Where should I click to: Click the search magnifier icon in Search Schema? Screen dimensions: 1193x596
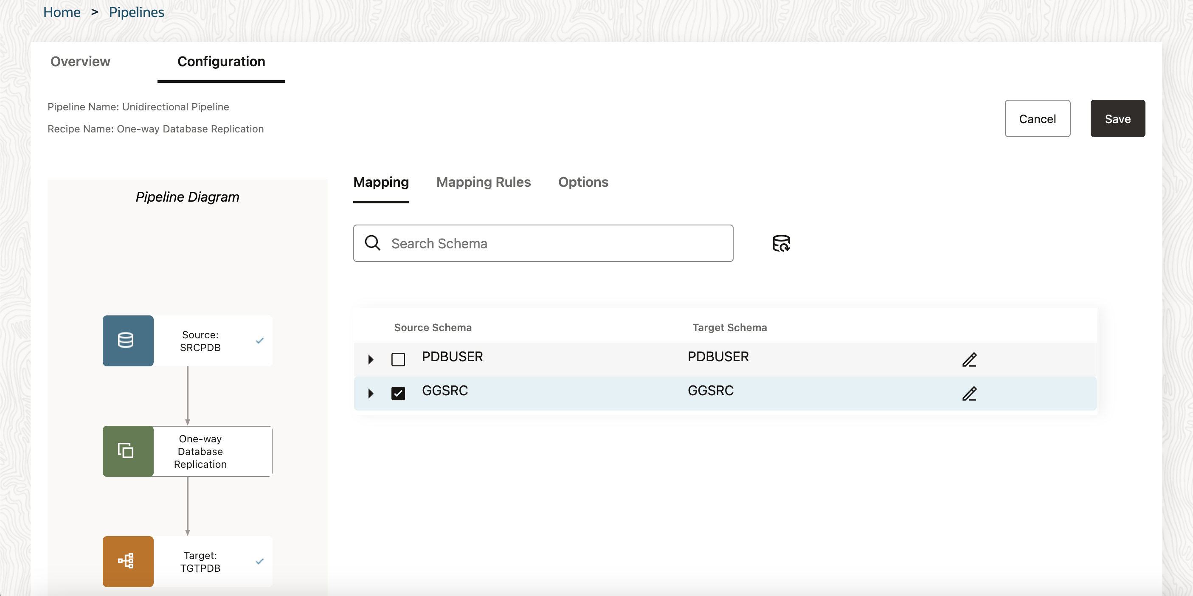(x=372, y=243)
